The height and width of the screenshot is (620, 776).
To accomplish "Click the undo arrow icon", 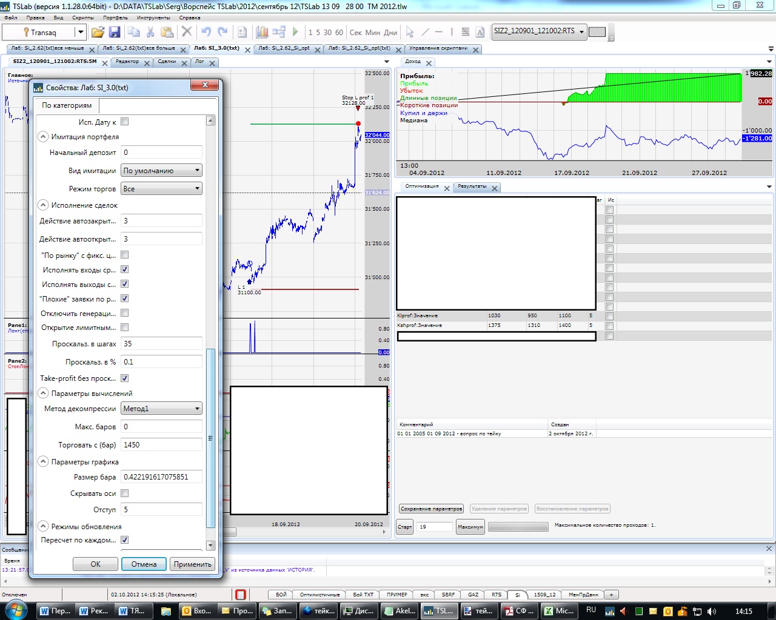I will tap(206, 32).
